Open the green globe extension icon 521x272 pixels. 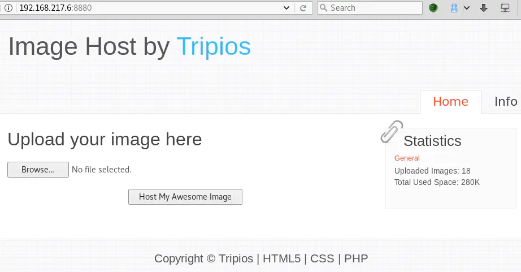coord(433,8)
